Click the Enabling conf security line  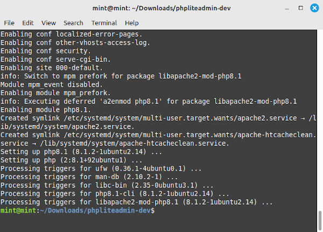coord(46,51)
